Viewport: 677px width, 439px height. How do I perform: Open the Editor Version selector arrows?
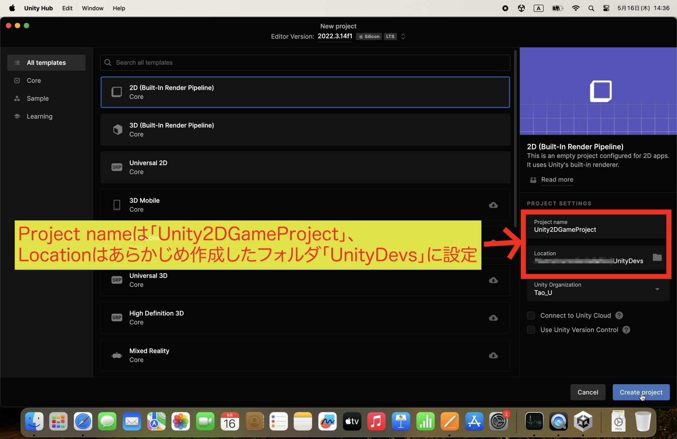point(403,36)
